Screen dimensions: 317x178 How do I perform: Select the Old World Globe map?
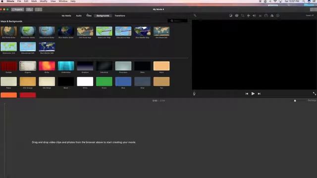(9, 31)
